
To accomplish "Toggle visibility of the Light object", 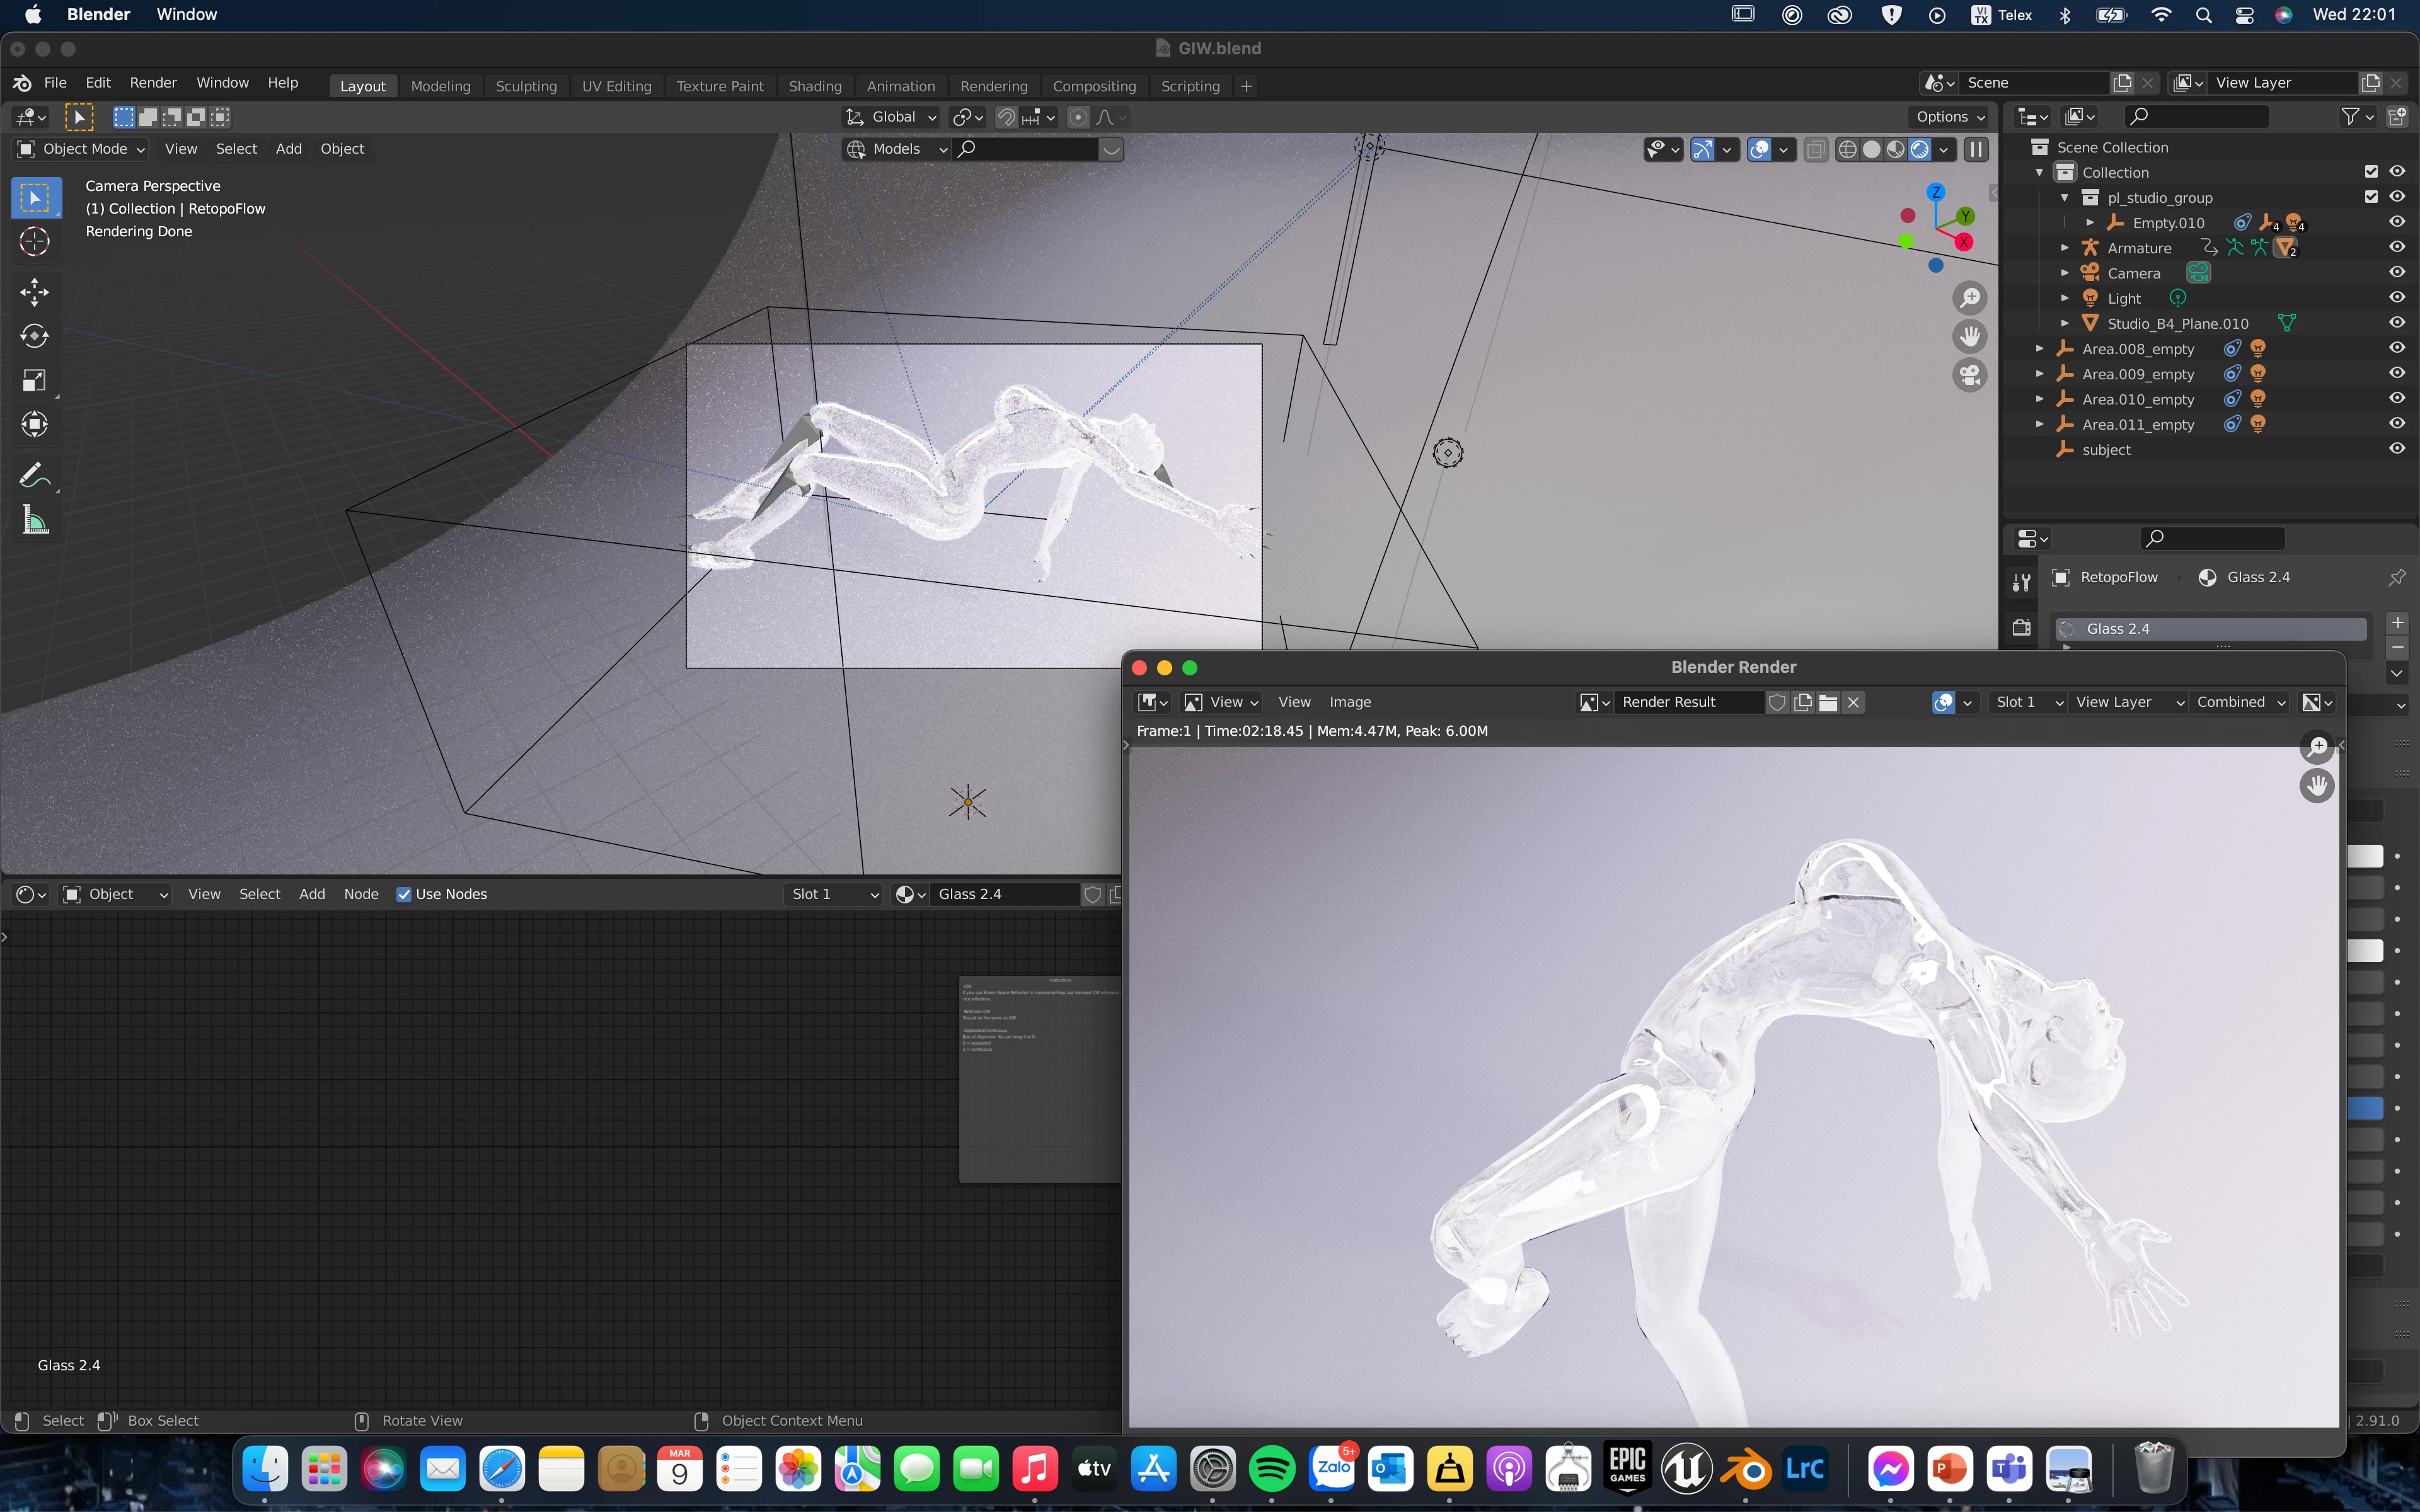I will pos(2397,297).
